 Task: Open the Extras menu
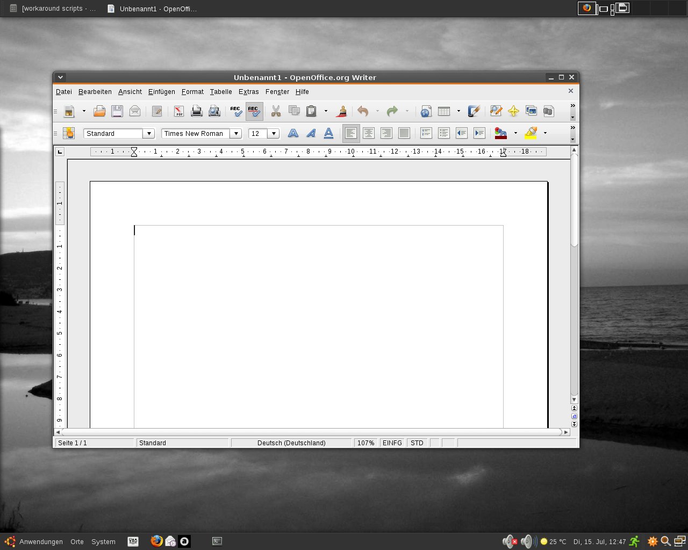coord(249,92)
